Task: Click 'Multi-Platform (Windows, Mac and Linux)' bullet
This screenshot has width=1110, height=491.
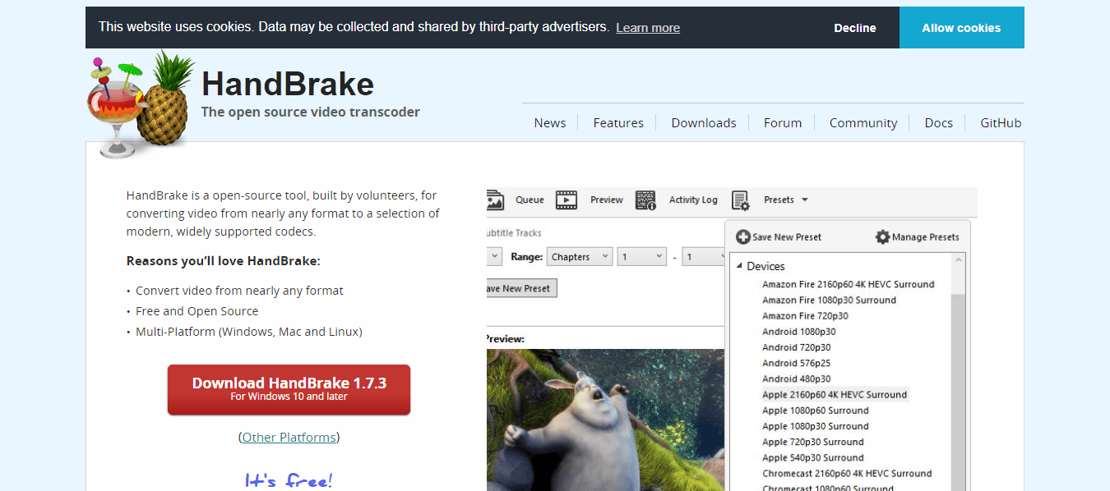Action: [248, 332]
